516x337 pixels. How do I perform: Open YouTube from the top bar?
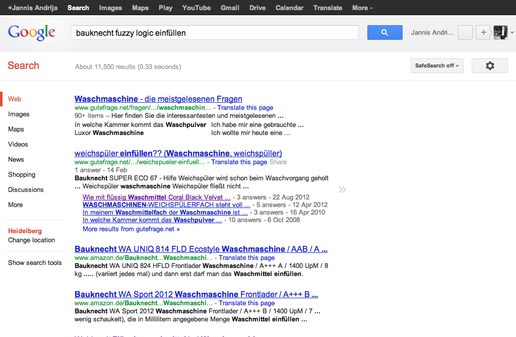(197, 8)
